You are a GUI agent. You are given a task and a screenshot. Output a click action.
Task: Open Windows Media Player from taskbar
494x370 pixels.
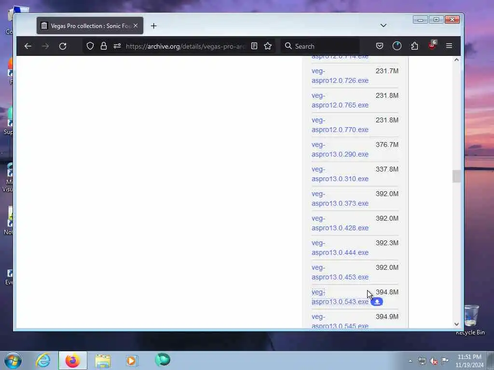tap(132, 360)
